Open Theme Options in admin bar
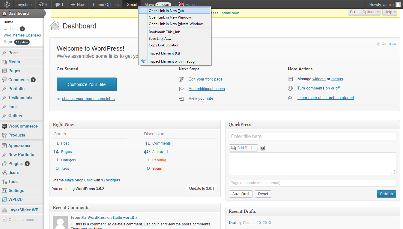 coord(106,4)
